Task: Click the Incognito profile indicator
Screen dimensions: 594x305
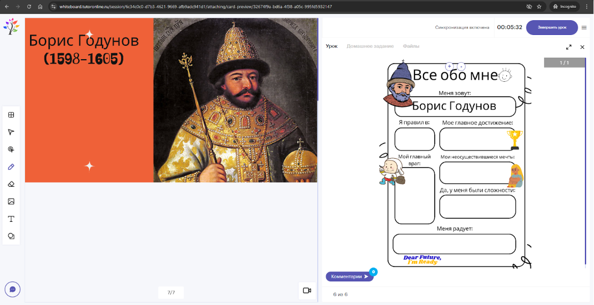Action: [564, 7]
